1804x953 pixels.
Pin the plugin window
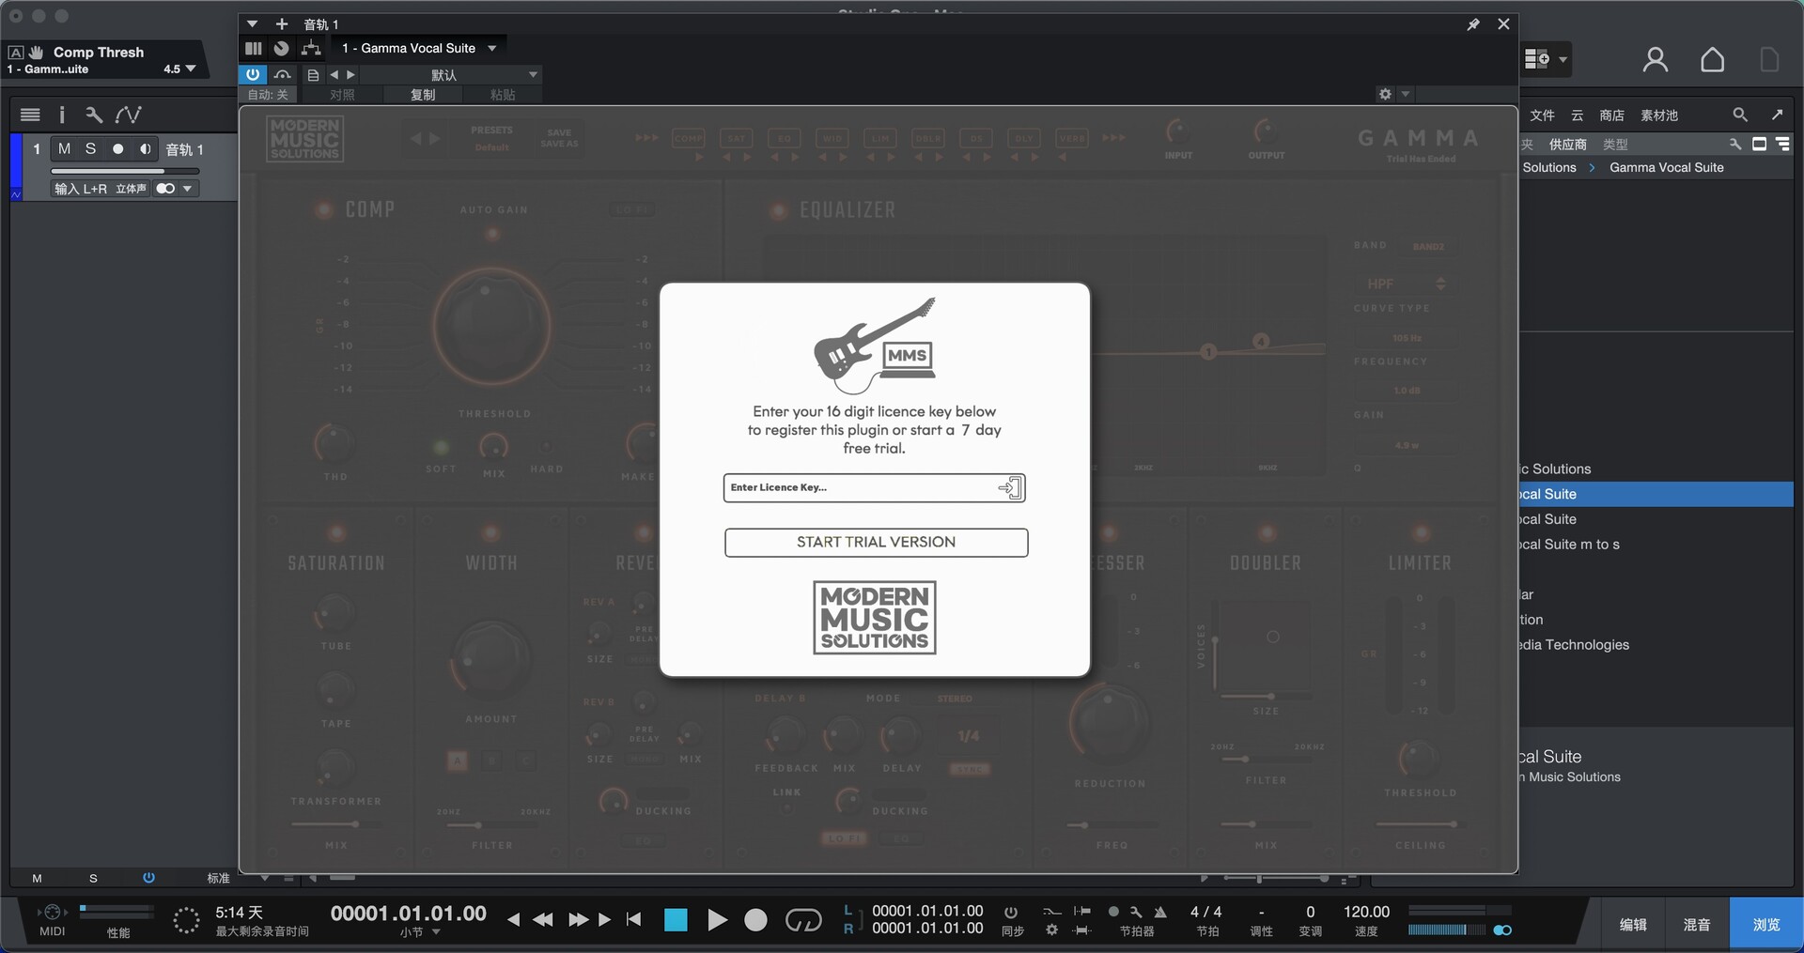pos(1473,24)
